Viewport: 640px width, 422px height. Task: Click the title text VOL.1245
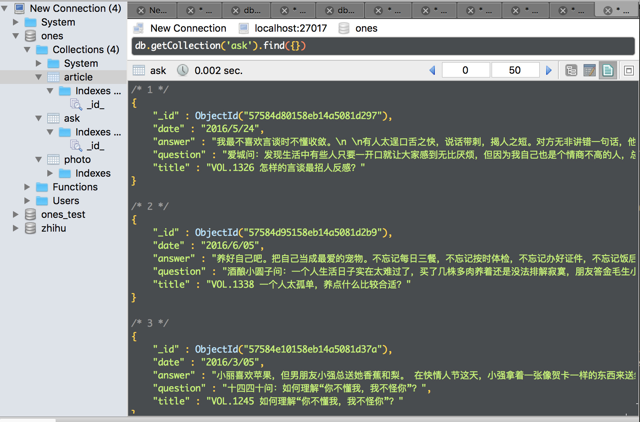[233, 401]
